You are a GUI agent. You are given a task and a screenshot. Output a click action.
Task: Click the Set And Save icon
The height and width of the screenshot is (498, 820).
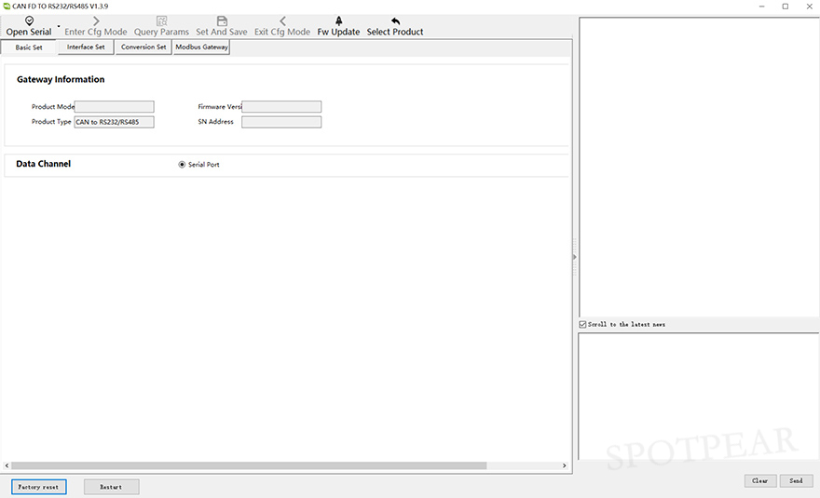point(222,21)
